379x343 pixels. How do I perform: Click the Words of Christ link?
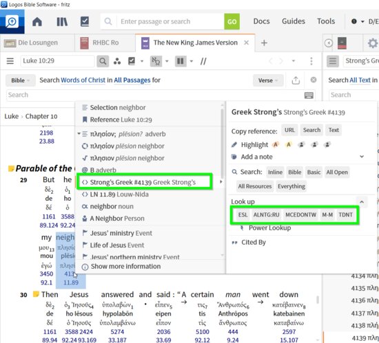83,80
